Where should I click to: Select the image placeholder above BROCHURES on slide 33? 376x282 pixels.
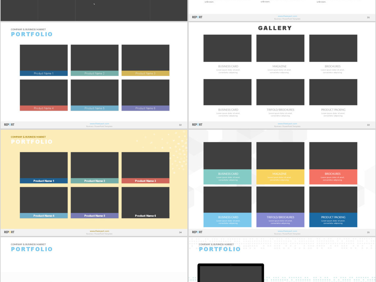tap(333, 48)
